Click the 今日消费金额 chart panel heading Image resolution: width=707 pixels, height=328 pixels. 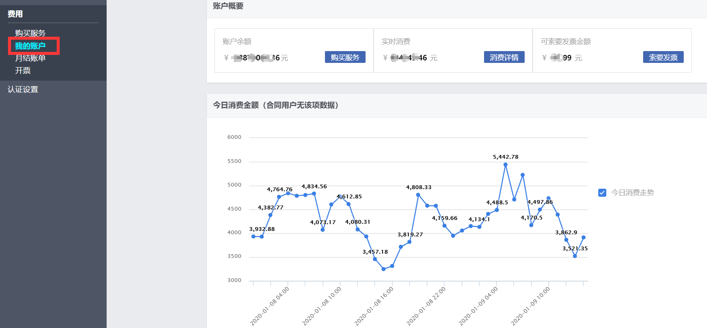[276, 105]
